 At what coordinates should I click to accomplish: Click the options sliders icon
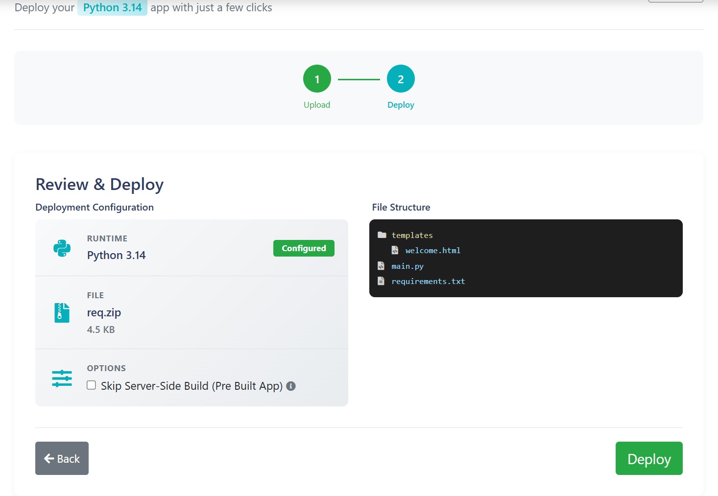(62, 378)
